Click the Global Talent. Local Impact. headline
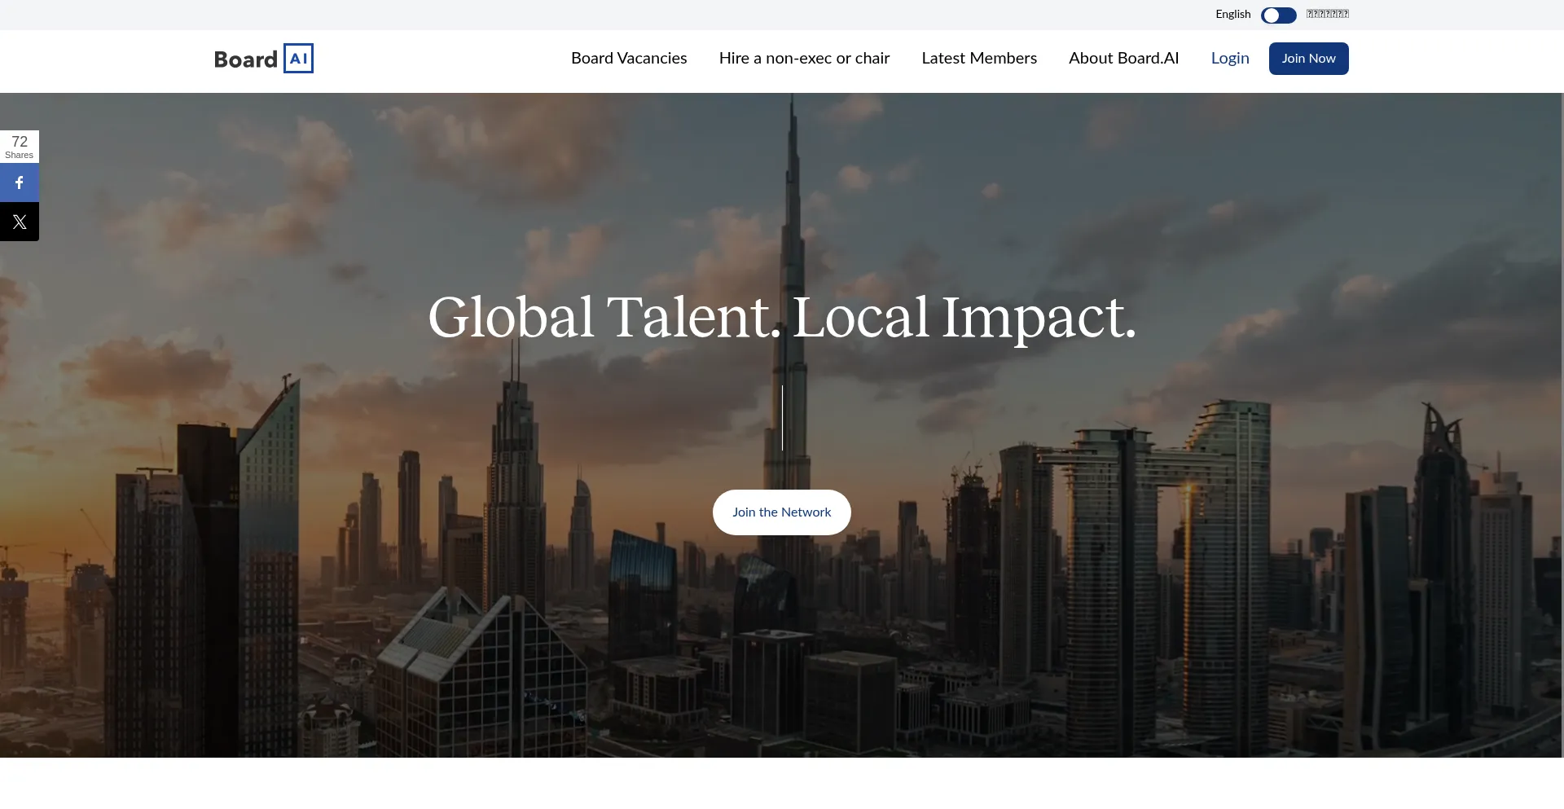Screen dimensions: 1564x809 [x=782, y=318]
